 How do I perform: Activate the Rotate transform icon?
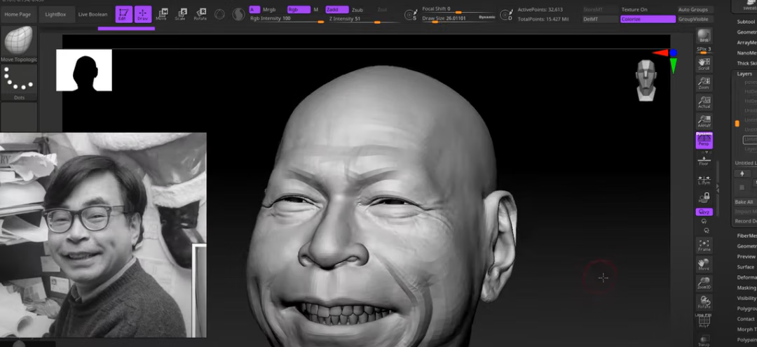pos(200,14)
